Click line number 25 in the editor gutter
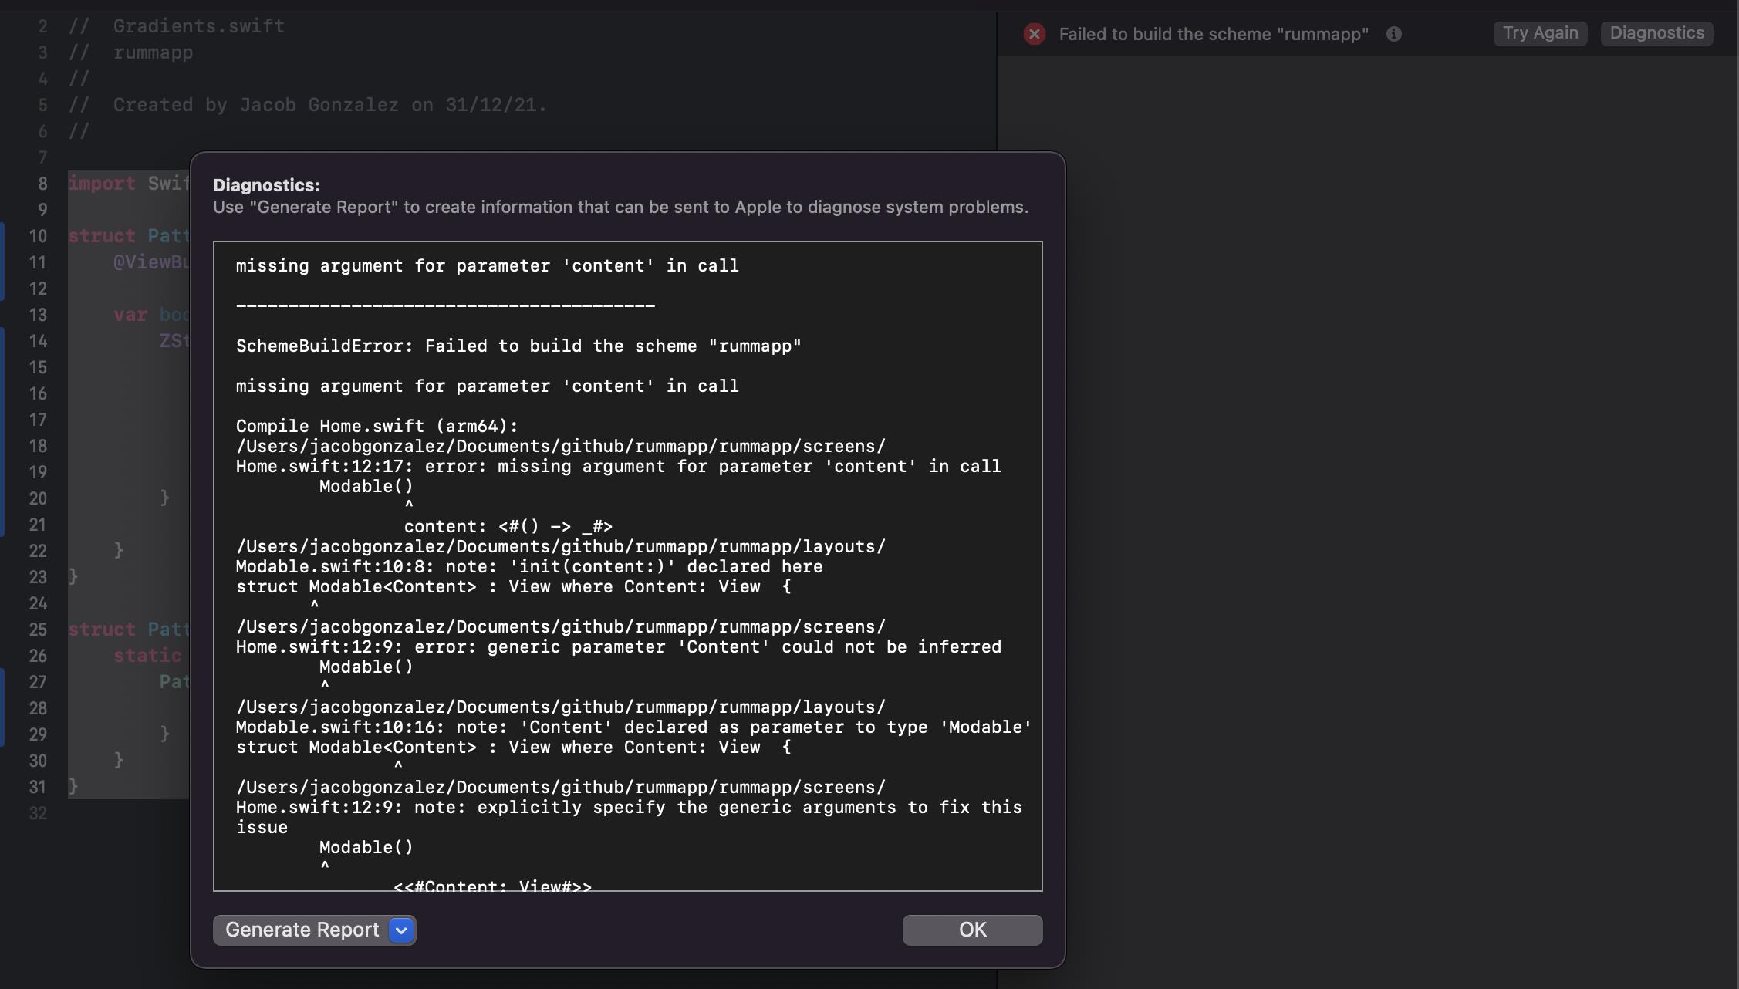 coord(38,630)
